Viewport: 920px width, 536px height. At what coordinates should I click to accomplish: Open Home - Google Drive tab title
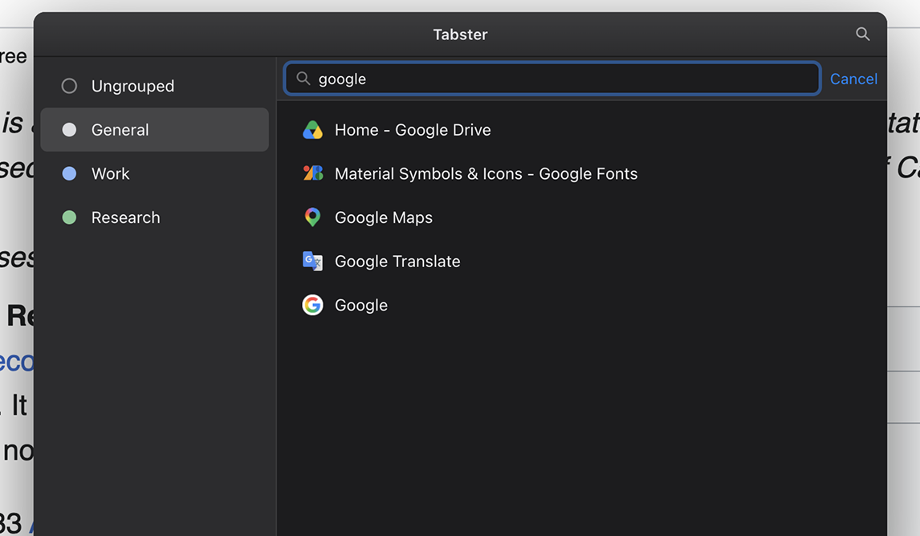tap(413, 130)
